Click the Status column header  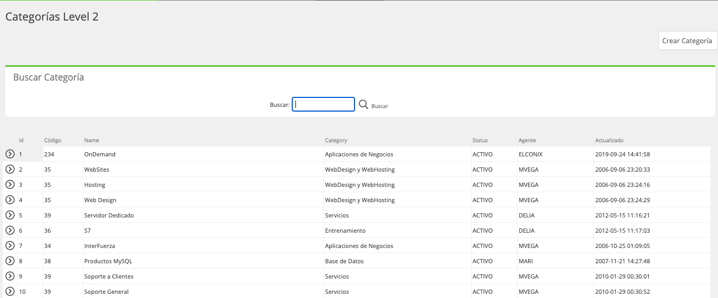tap(480, 140)
